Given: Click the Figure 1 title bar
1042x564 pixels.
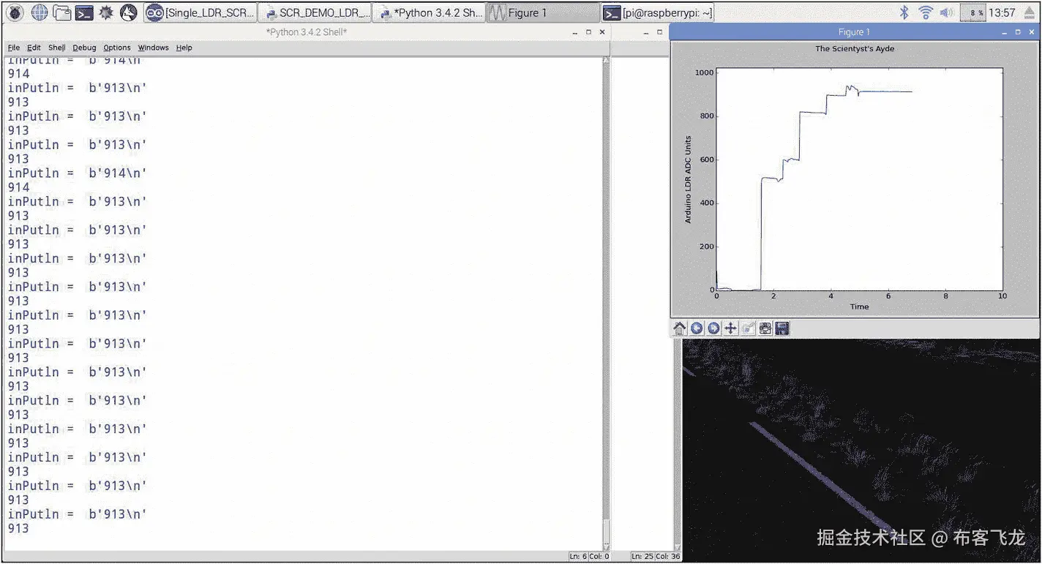Looking at the screenshot, I should [855, 31].
